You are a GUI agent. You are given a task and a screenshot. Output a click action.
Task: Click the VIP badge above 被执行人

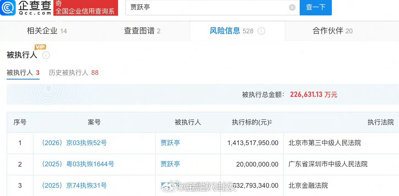(x=40, y=47)
